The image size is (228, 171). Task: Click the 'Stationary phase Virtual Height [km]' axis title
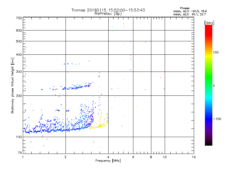(13, 85)
